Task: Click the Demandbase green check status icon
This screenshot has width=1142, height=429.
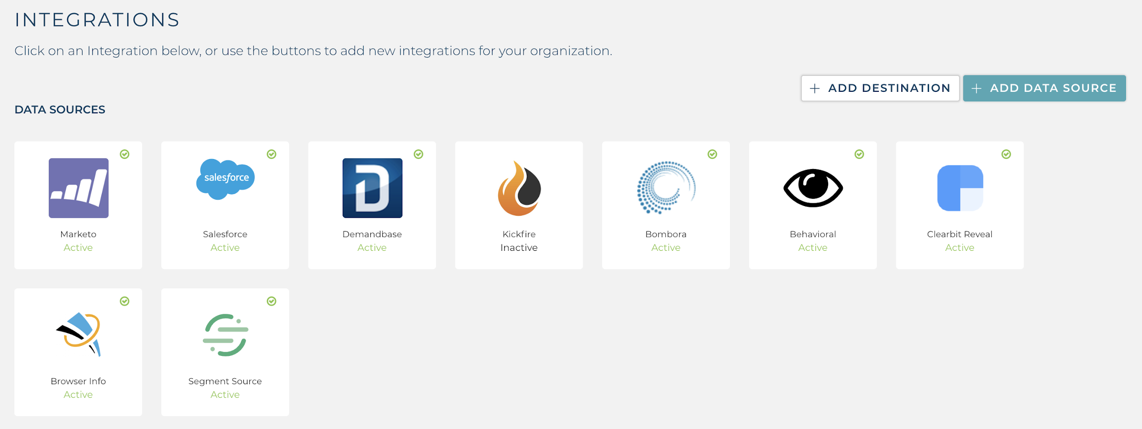Action: 418,154
